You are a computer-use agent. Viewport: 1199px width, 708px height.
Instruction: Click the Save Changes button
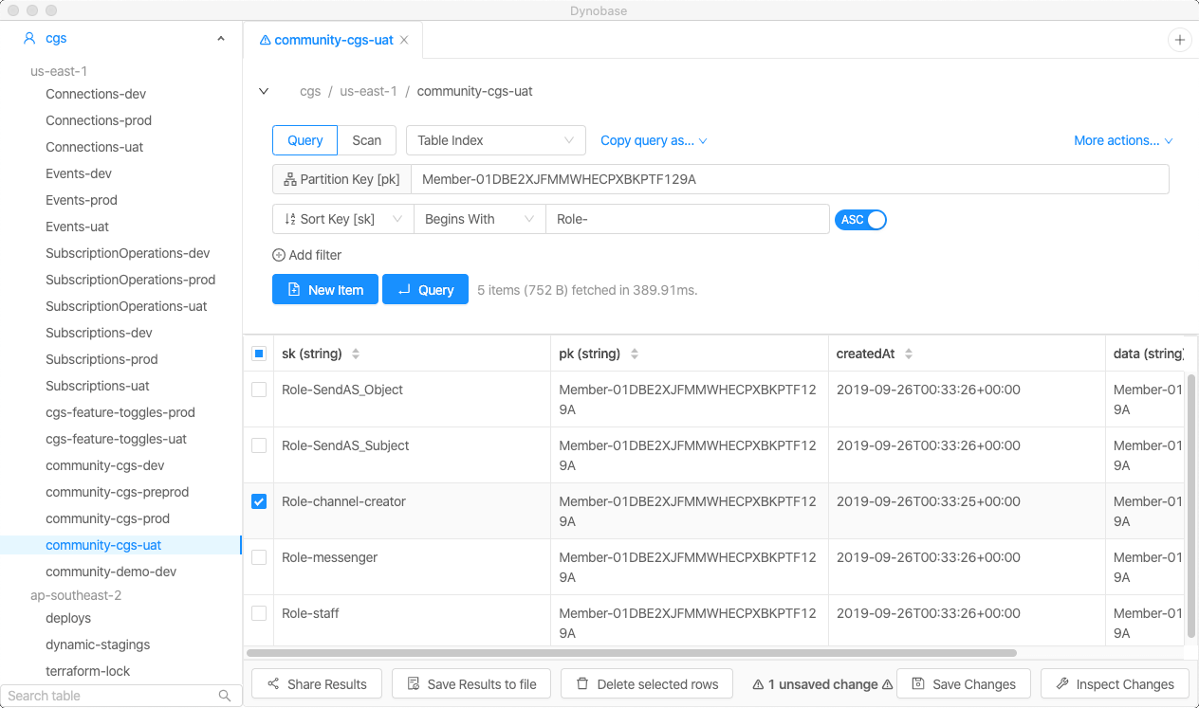(964, 684)
